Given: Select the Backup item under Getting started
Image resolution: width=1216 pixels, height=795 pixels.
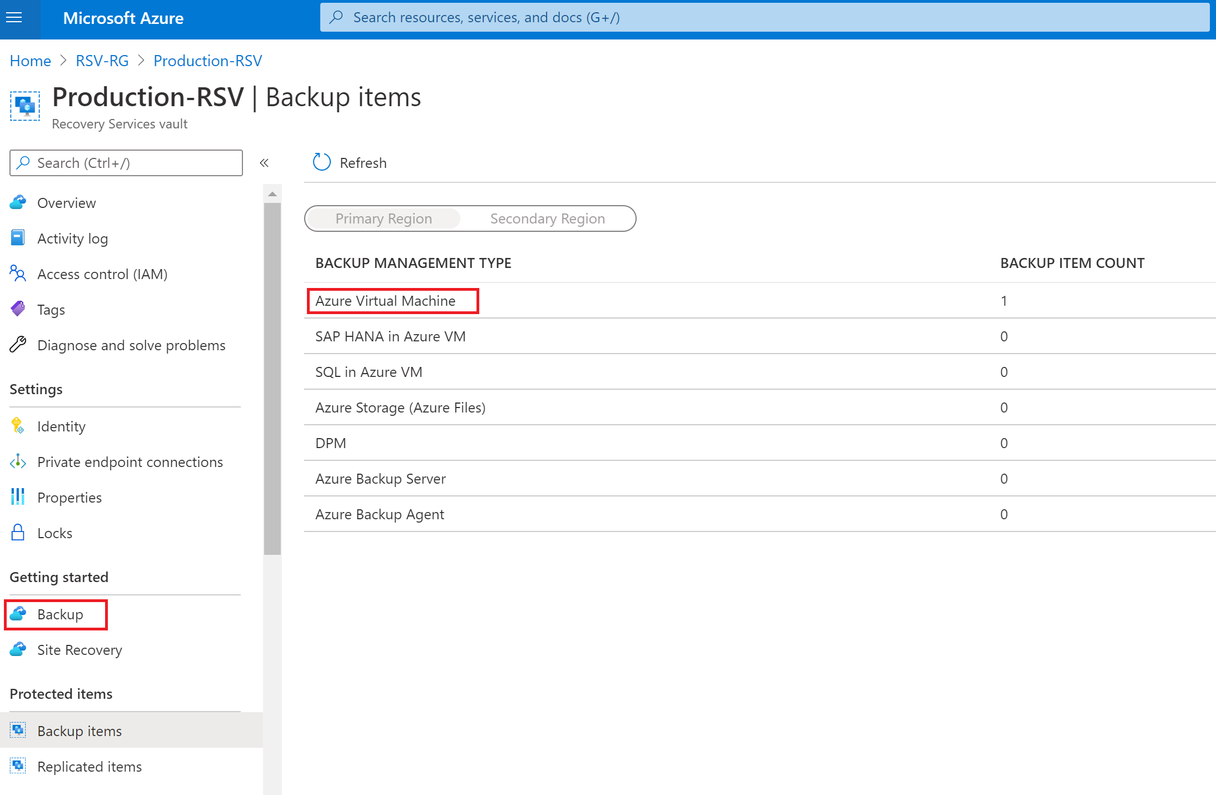Looking at the screenshot, I should [59, 614].
